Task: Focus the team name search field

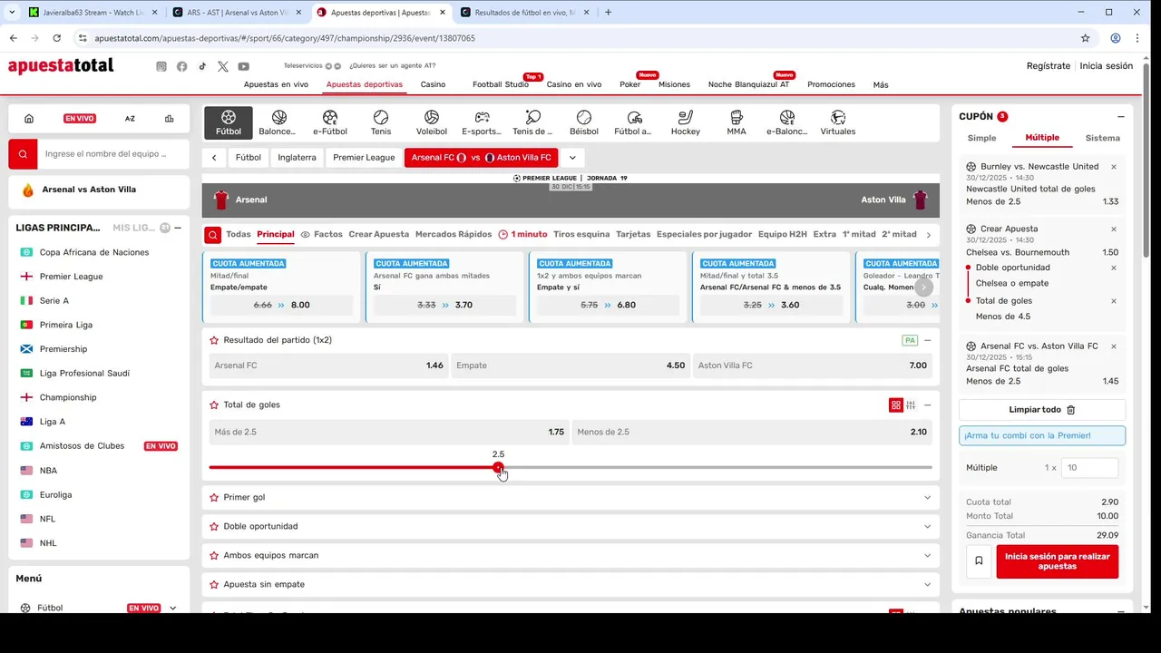Action: pos(113,154)
